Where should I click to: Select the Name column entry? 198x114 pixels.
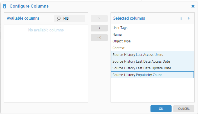point(117,35)
